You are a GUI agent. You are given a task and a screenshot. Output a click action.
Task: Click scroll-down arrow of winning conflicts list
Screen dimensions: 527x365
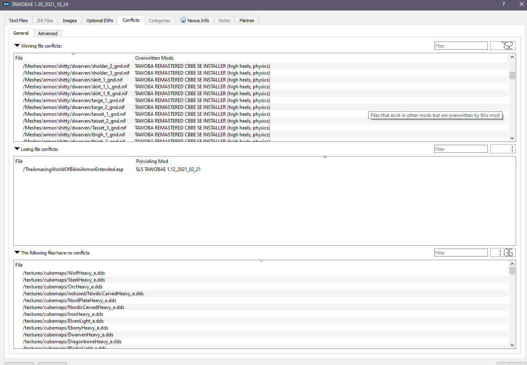(512, 138)
